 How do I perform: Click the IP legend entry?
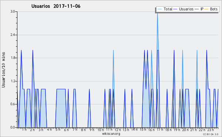pyautogui.click(x=199, y=9)
